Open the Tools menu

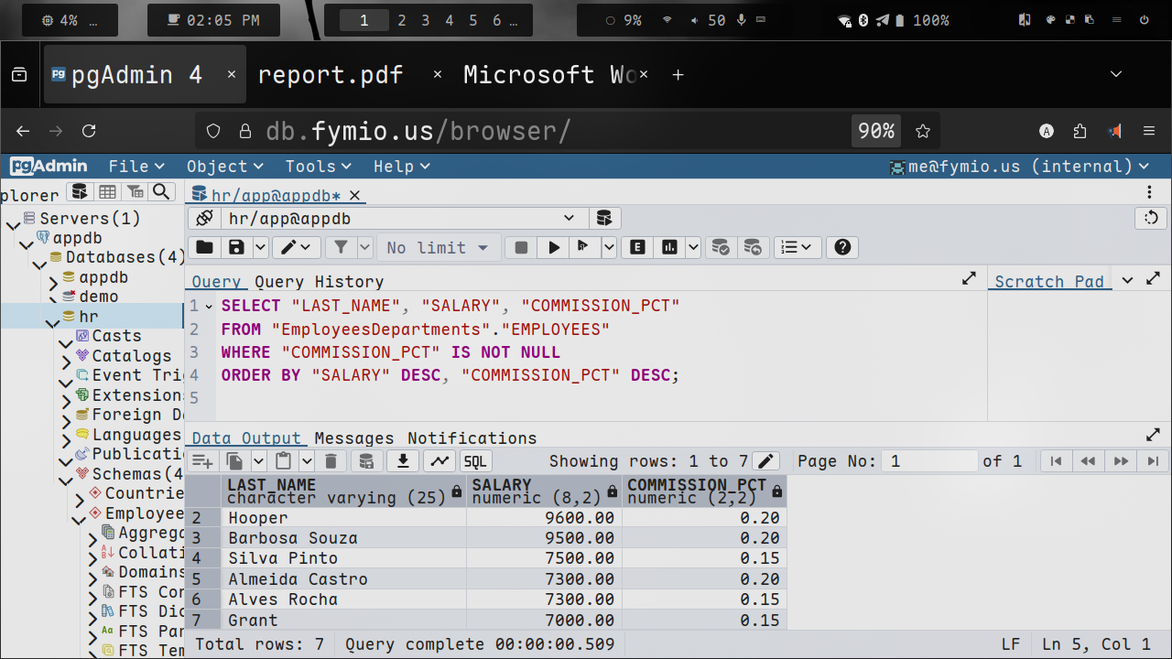(318, 166)
